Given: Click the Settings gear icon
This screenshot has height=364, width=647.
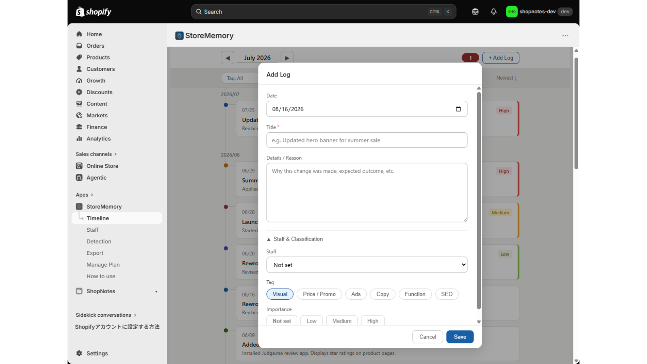Looking at the screenshot, I should click(x=79, y=353).
